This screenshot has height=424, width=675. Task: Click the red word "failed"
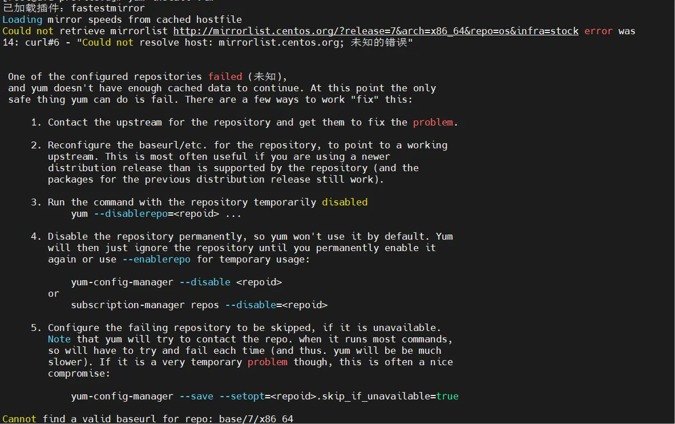[225, 76]
